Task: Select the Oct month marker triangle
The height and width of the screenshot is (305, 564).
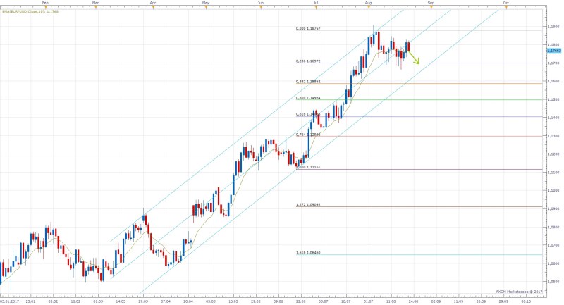Action: [x=505, y=6]
